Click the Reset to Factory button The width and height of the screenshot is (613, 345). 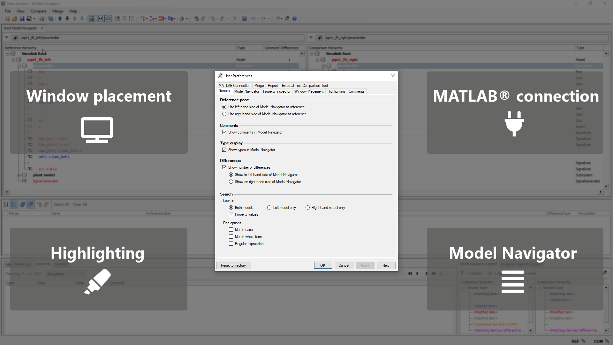coord(233,265)
